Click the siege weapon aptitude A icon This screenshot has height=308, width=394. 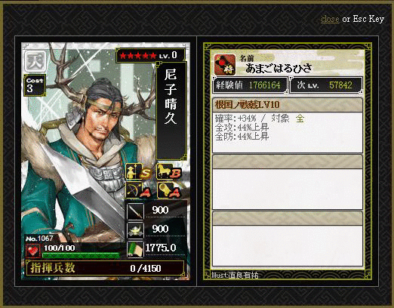pyautogui.click(x=169, y=190)
